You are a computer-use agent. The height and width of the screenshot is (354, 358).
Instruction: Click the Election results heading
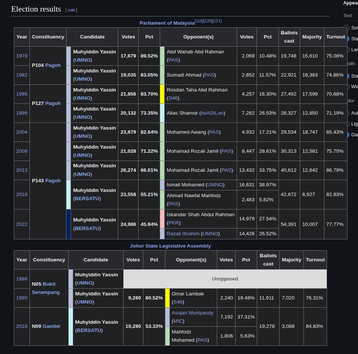click(36, 9)
